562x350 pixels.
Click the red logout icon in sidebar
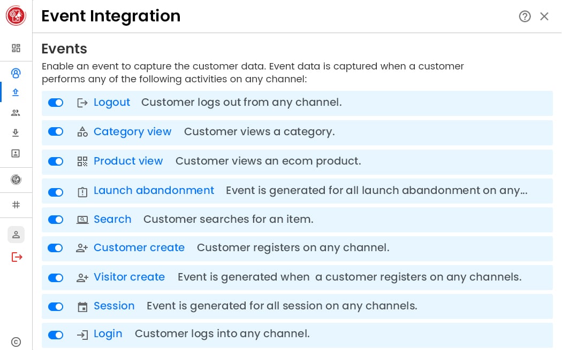(x=17, y=257)
